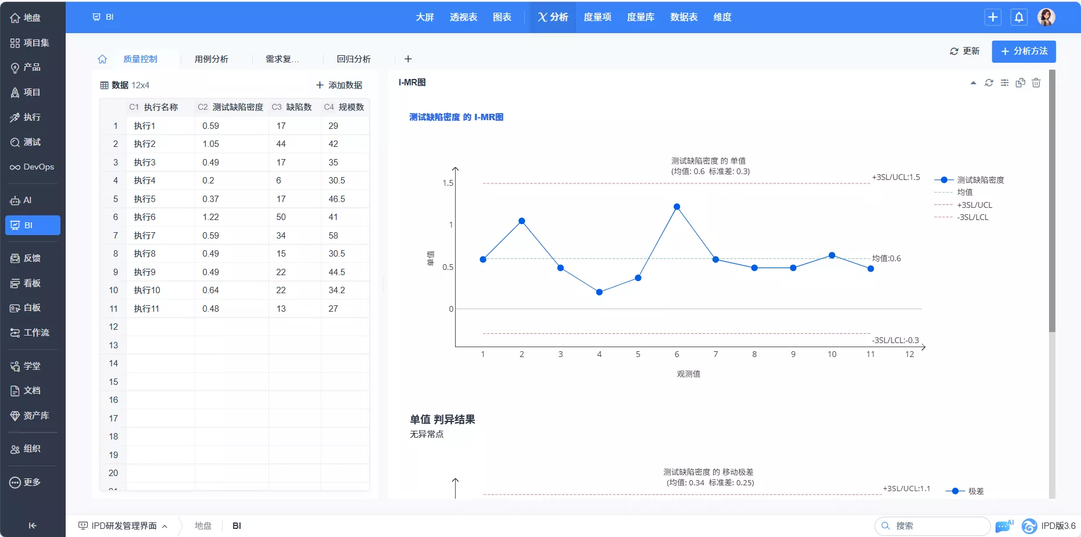
Task: Switch to the 用例分析 tab
Action: click(212, 59)
